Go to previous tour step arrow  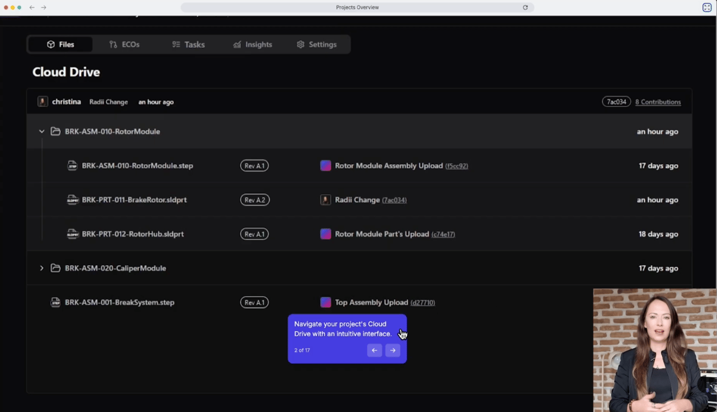(375, 350)
